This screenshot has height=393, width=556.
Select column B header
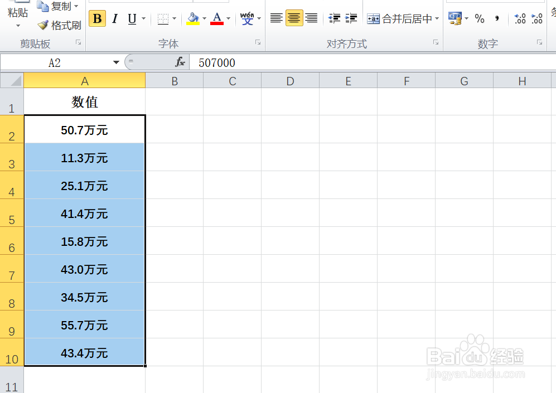point(175,81)
